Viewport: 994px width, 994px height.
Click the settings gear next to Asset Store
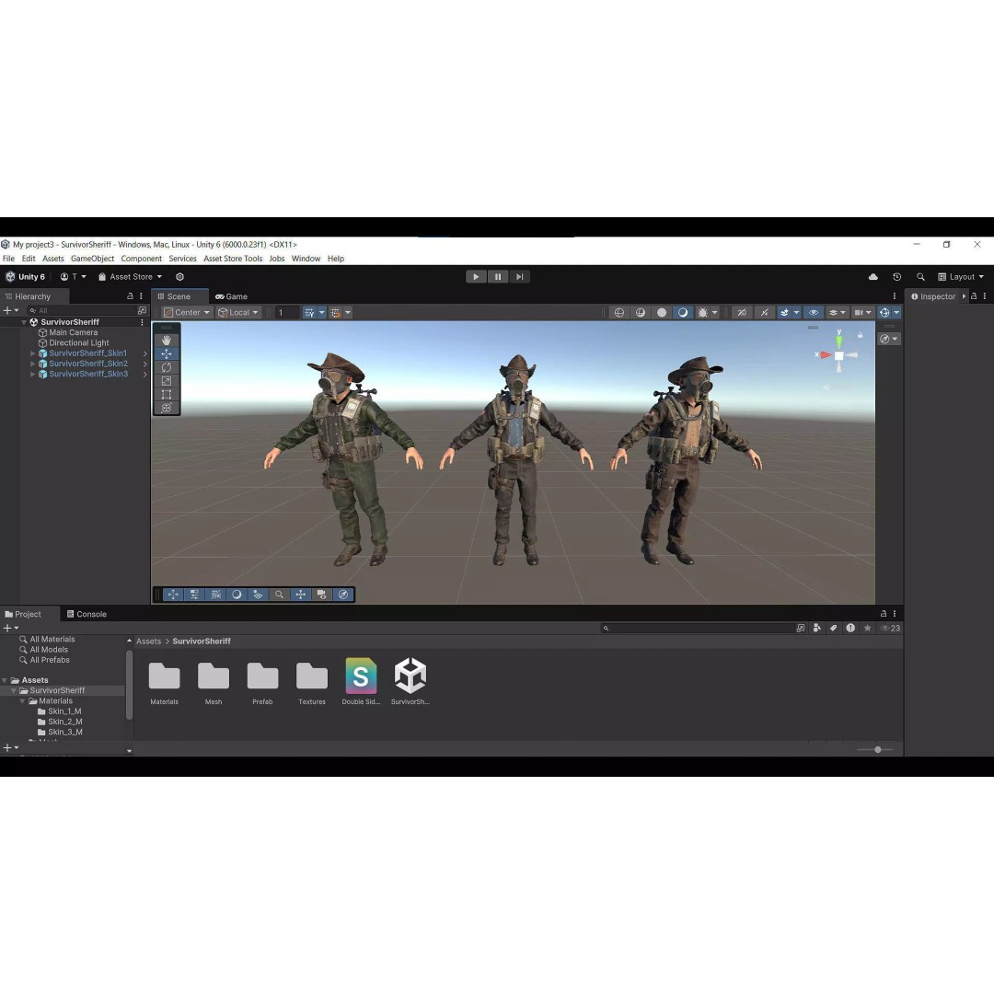[x=180, y=277]
